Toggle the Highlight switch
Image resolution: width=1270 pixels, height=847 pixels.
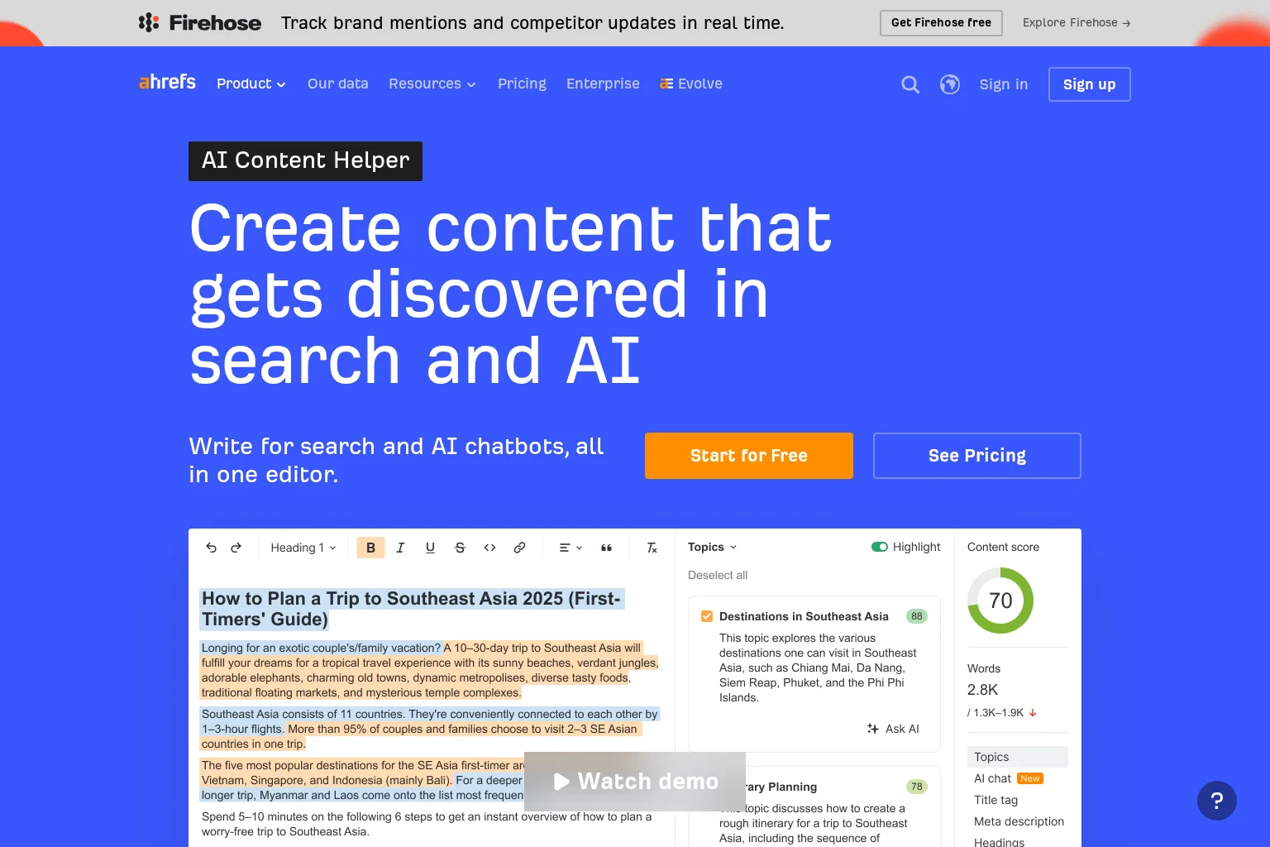click(x=880, y=547)
